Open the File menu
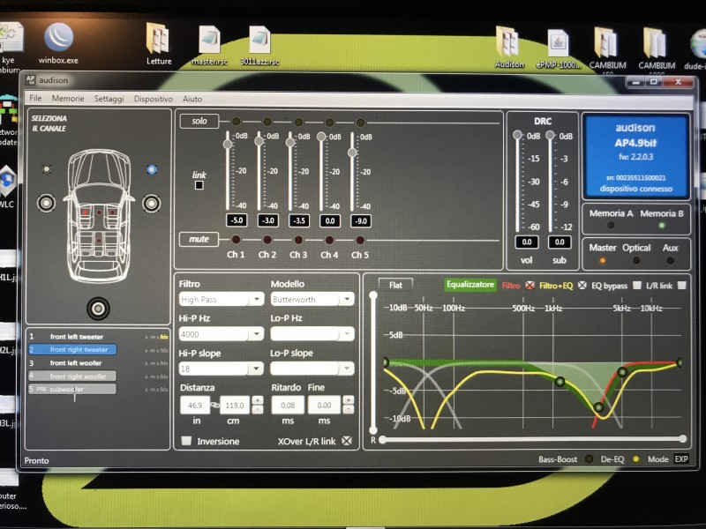Image resolution: width=706 pixels, height=529 pixels. pyautogui.click(x=35, y=98)
